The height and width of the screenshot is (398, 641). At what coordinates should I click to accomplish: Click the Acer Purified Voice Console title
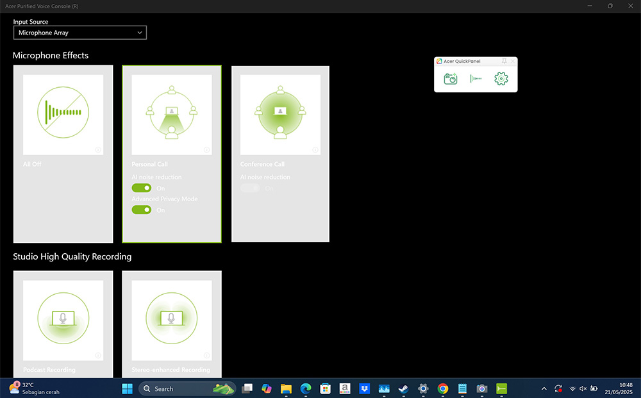pyautogui.click(x=42, y=6)
